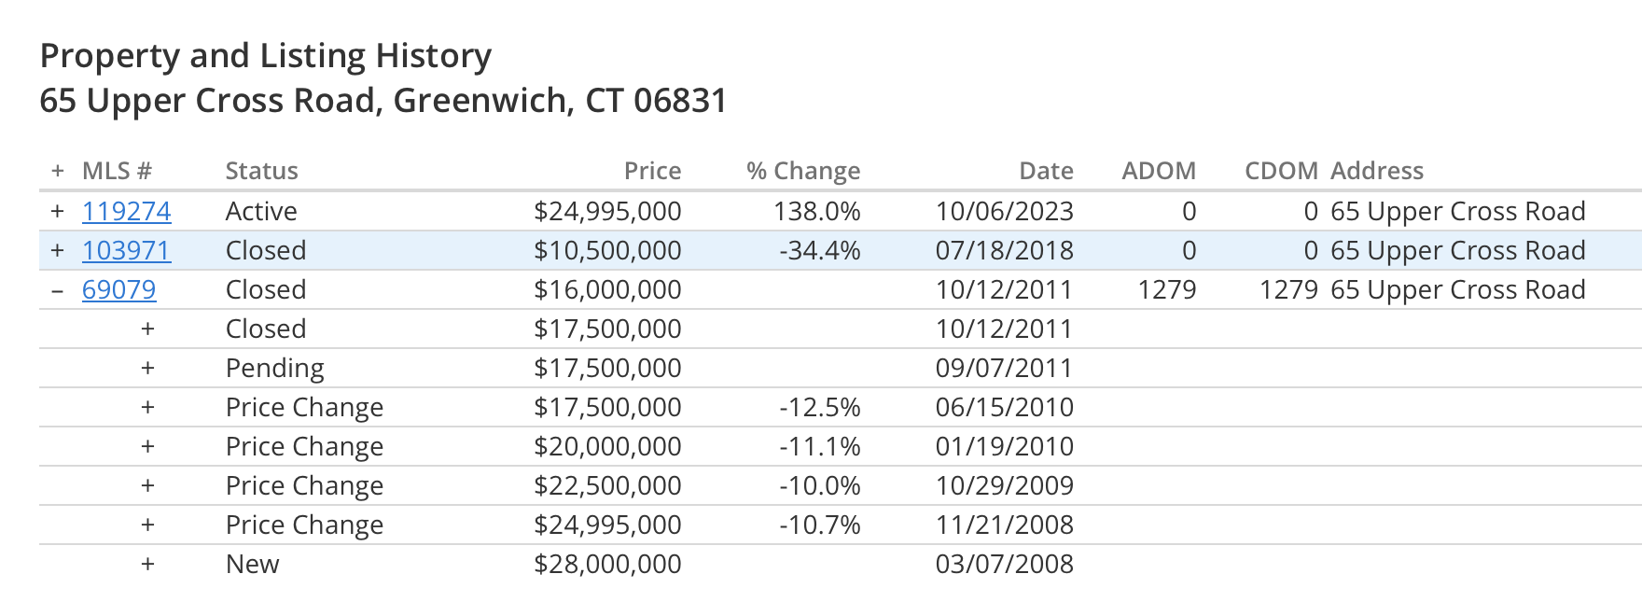1642x616 pixels.
Task: Expand the New 03/07/2008 sub-row
Action: [147, 564]
